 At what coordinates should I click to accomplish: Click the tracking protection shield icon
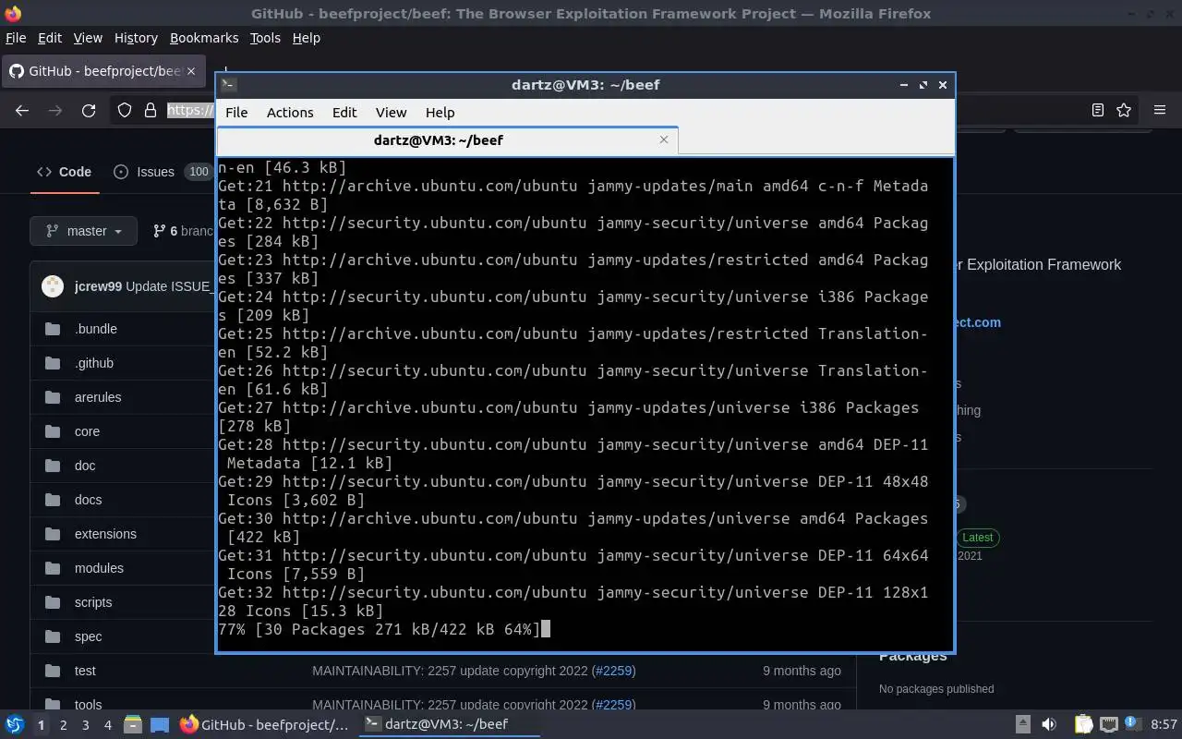click(125, 110)
